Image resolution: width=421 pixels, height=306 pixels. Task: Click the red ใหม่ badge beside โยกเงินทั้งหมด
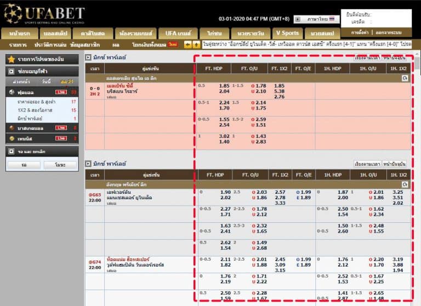click(173, 44)
